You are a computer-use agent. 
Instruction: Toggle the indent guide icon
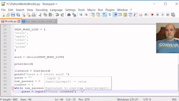[x=115, y=15]
